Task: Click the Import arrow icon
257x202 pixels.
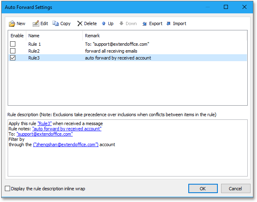Action: coord(169,23)
